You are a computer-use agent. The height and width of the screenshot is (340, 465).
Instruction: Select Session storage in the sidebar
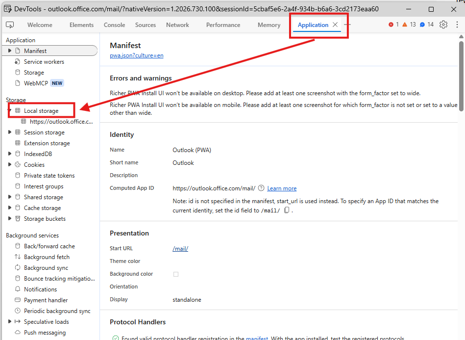tap(44, 132)
